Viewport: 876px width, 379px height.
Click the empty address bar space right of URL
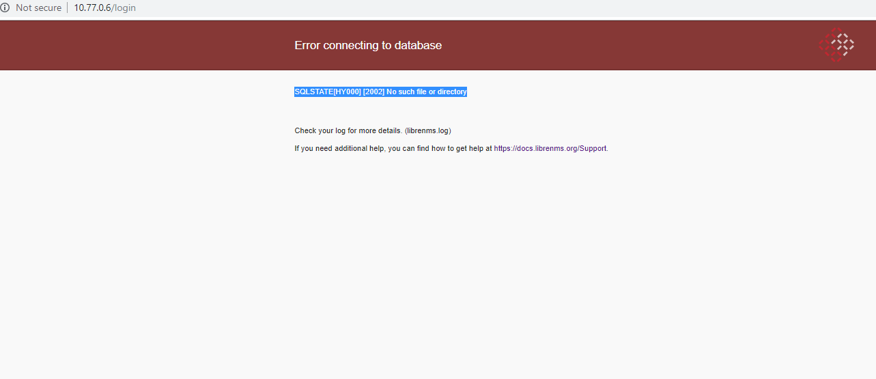point(478,8)
